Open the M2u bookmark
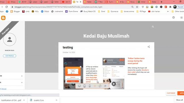184x103 pixels. pyautogui.click(x=35, y=11)
